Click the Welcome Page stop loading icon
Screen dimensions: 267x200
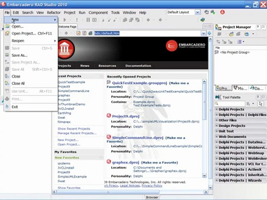tap(78, 33)
